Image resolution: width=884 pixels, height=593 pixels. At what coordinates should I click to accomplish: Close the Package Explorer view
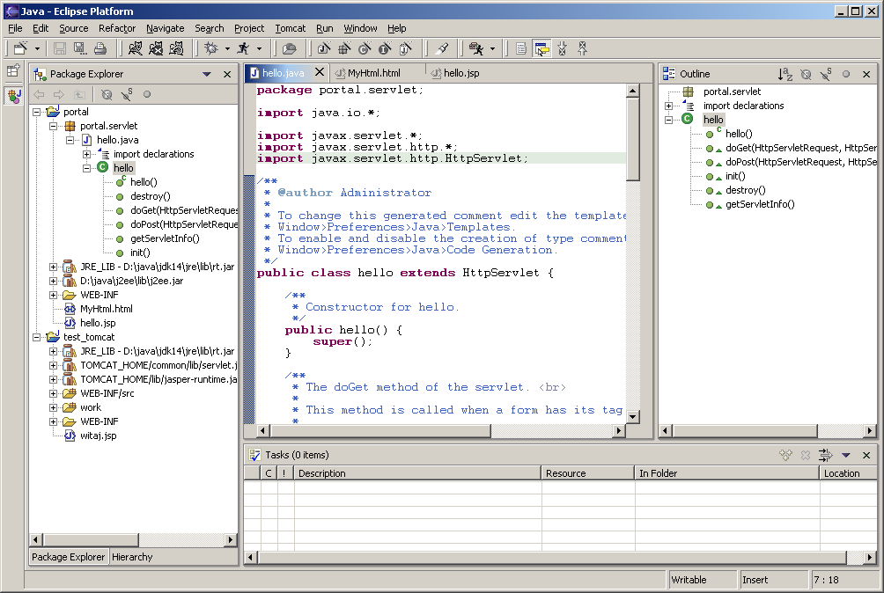click(x=227, y=74)
